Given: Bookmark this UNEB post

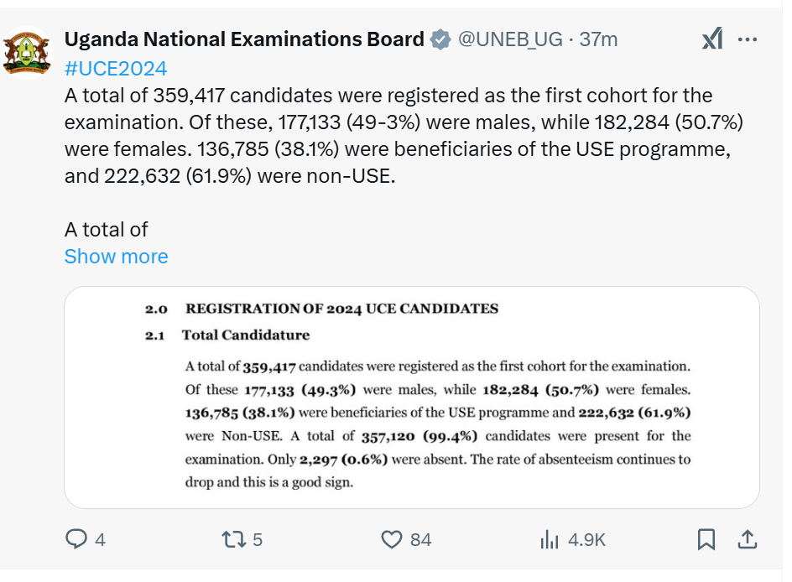Looking at the screenshot, I should click(x=706, y=539).
